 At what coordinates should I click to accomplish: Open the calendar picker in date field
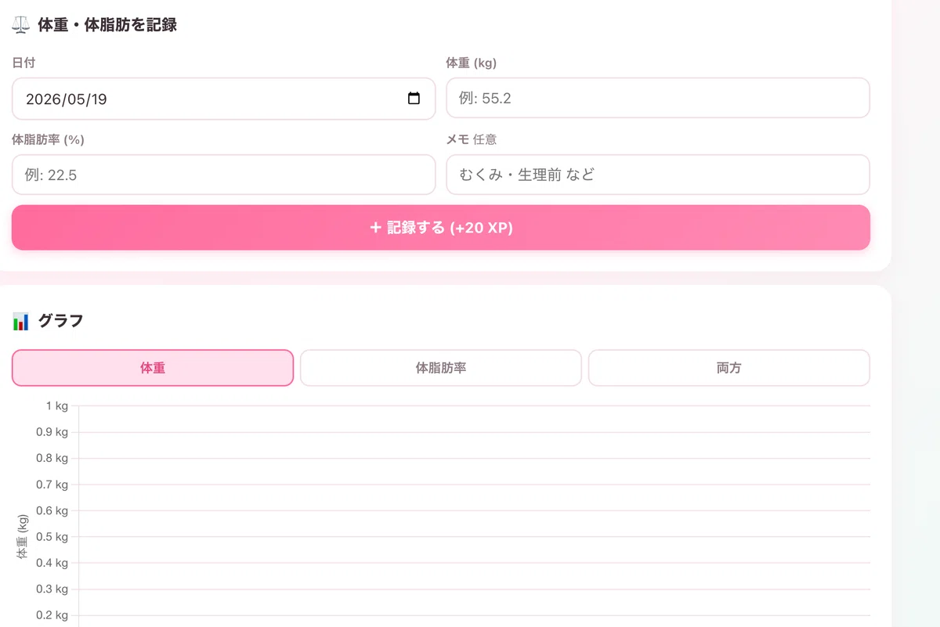pos(414,99)
